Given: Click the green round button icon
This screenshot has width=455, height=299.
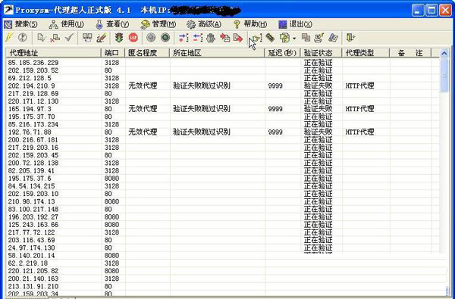Looking at the screenshot, I should (x=165, y=37).
